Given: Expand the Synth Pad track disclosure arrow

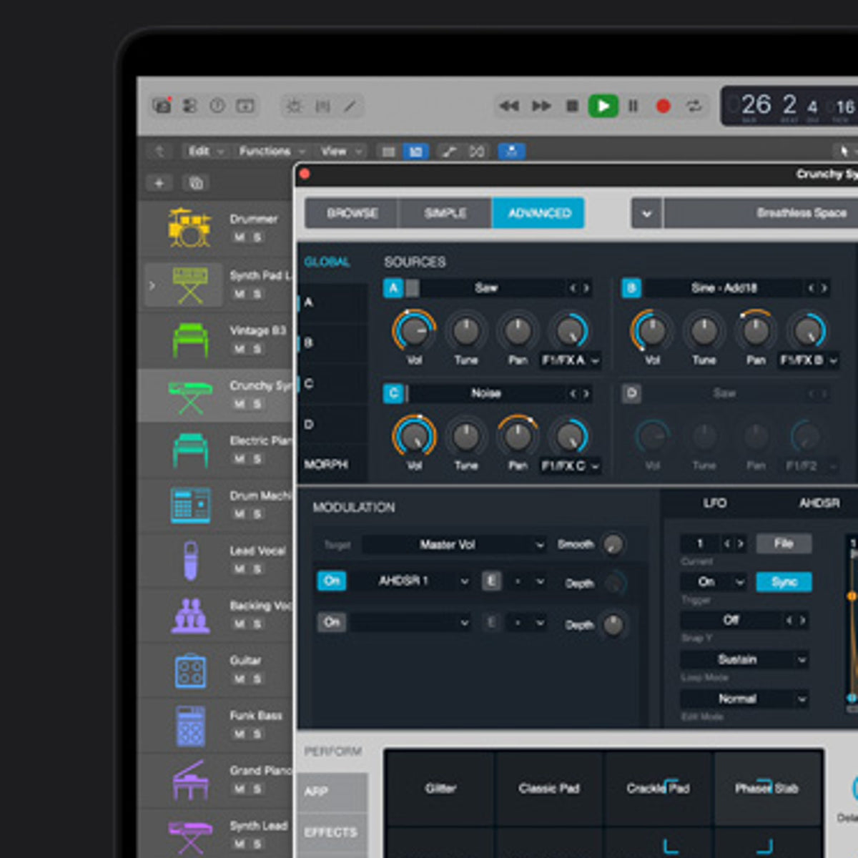Looking at the screenshot, I should tap(152, 285).
